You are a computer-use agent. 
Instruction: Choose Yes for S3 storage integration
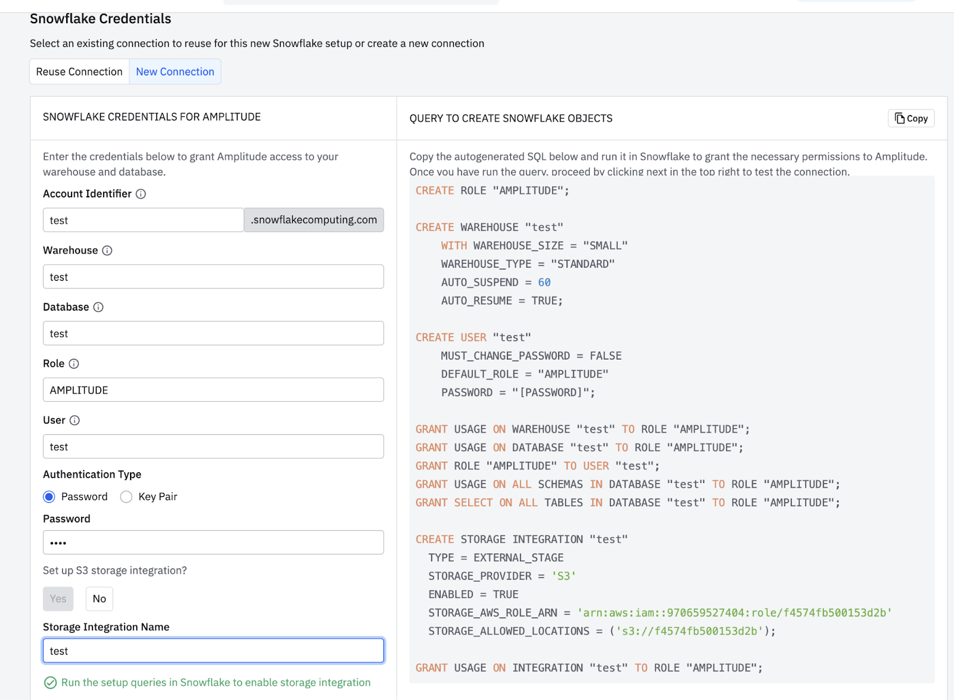58,599
